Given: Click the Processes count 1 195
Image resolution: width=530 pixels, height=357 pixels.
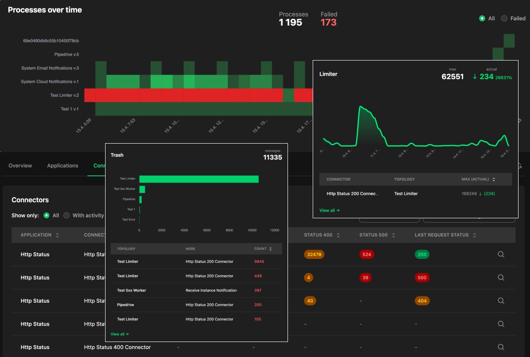Looking at the screenshot, I should coord(291,23).
